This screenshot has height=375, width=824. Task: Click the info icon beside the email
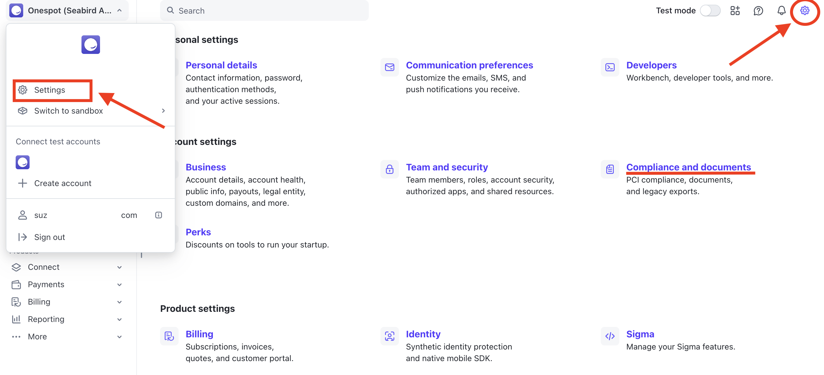(x=158, y=215)
